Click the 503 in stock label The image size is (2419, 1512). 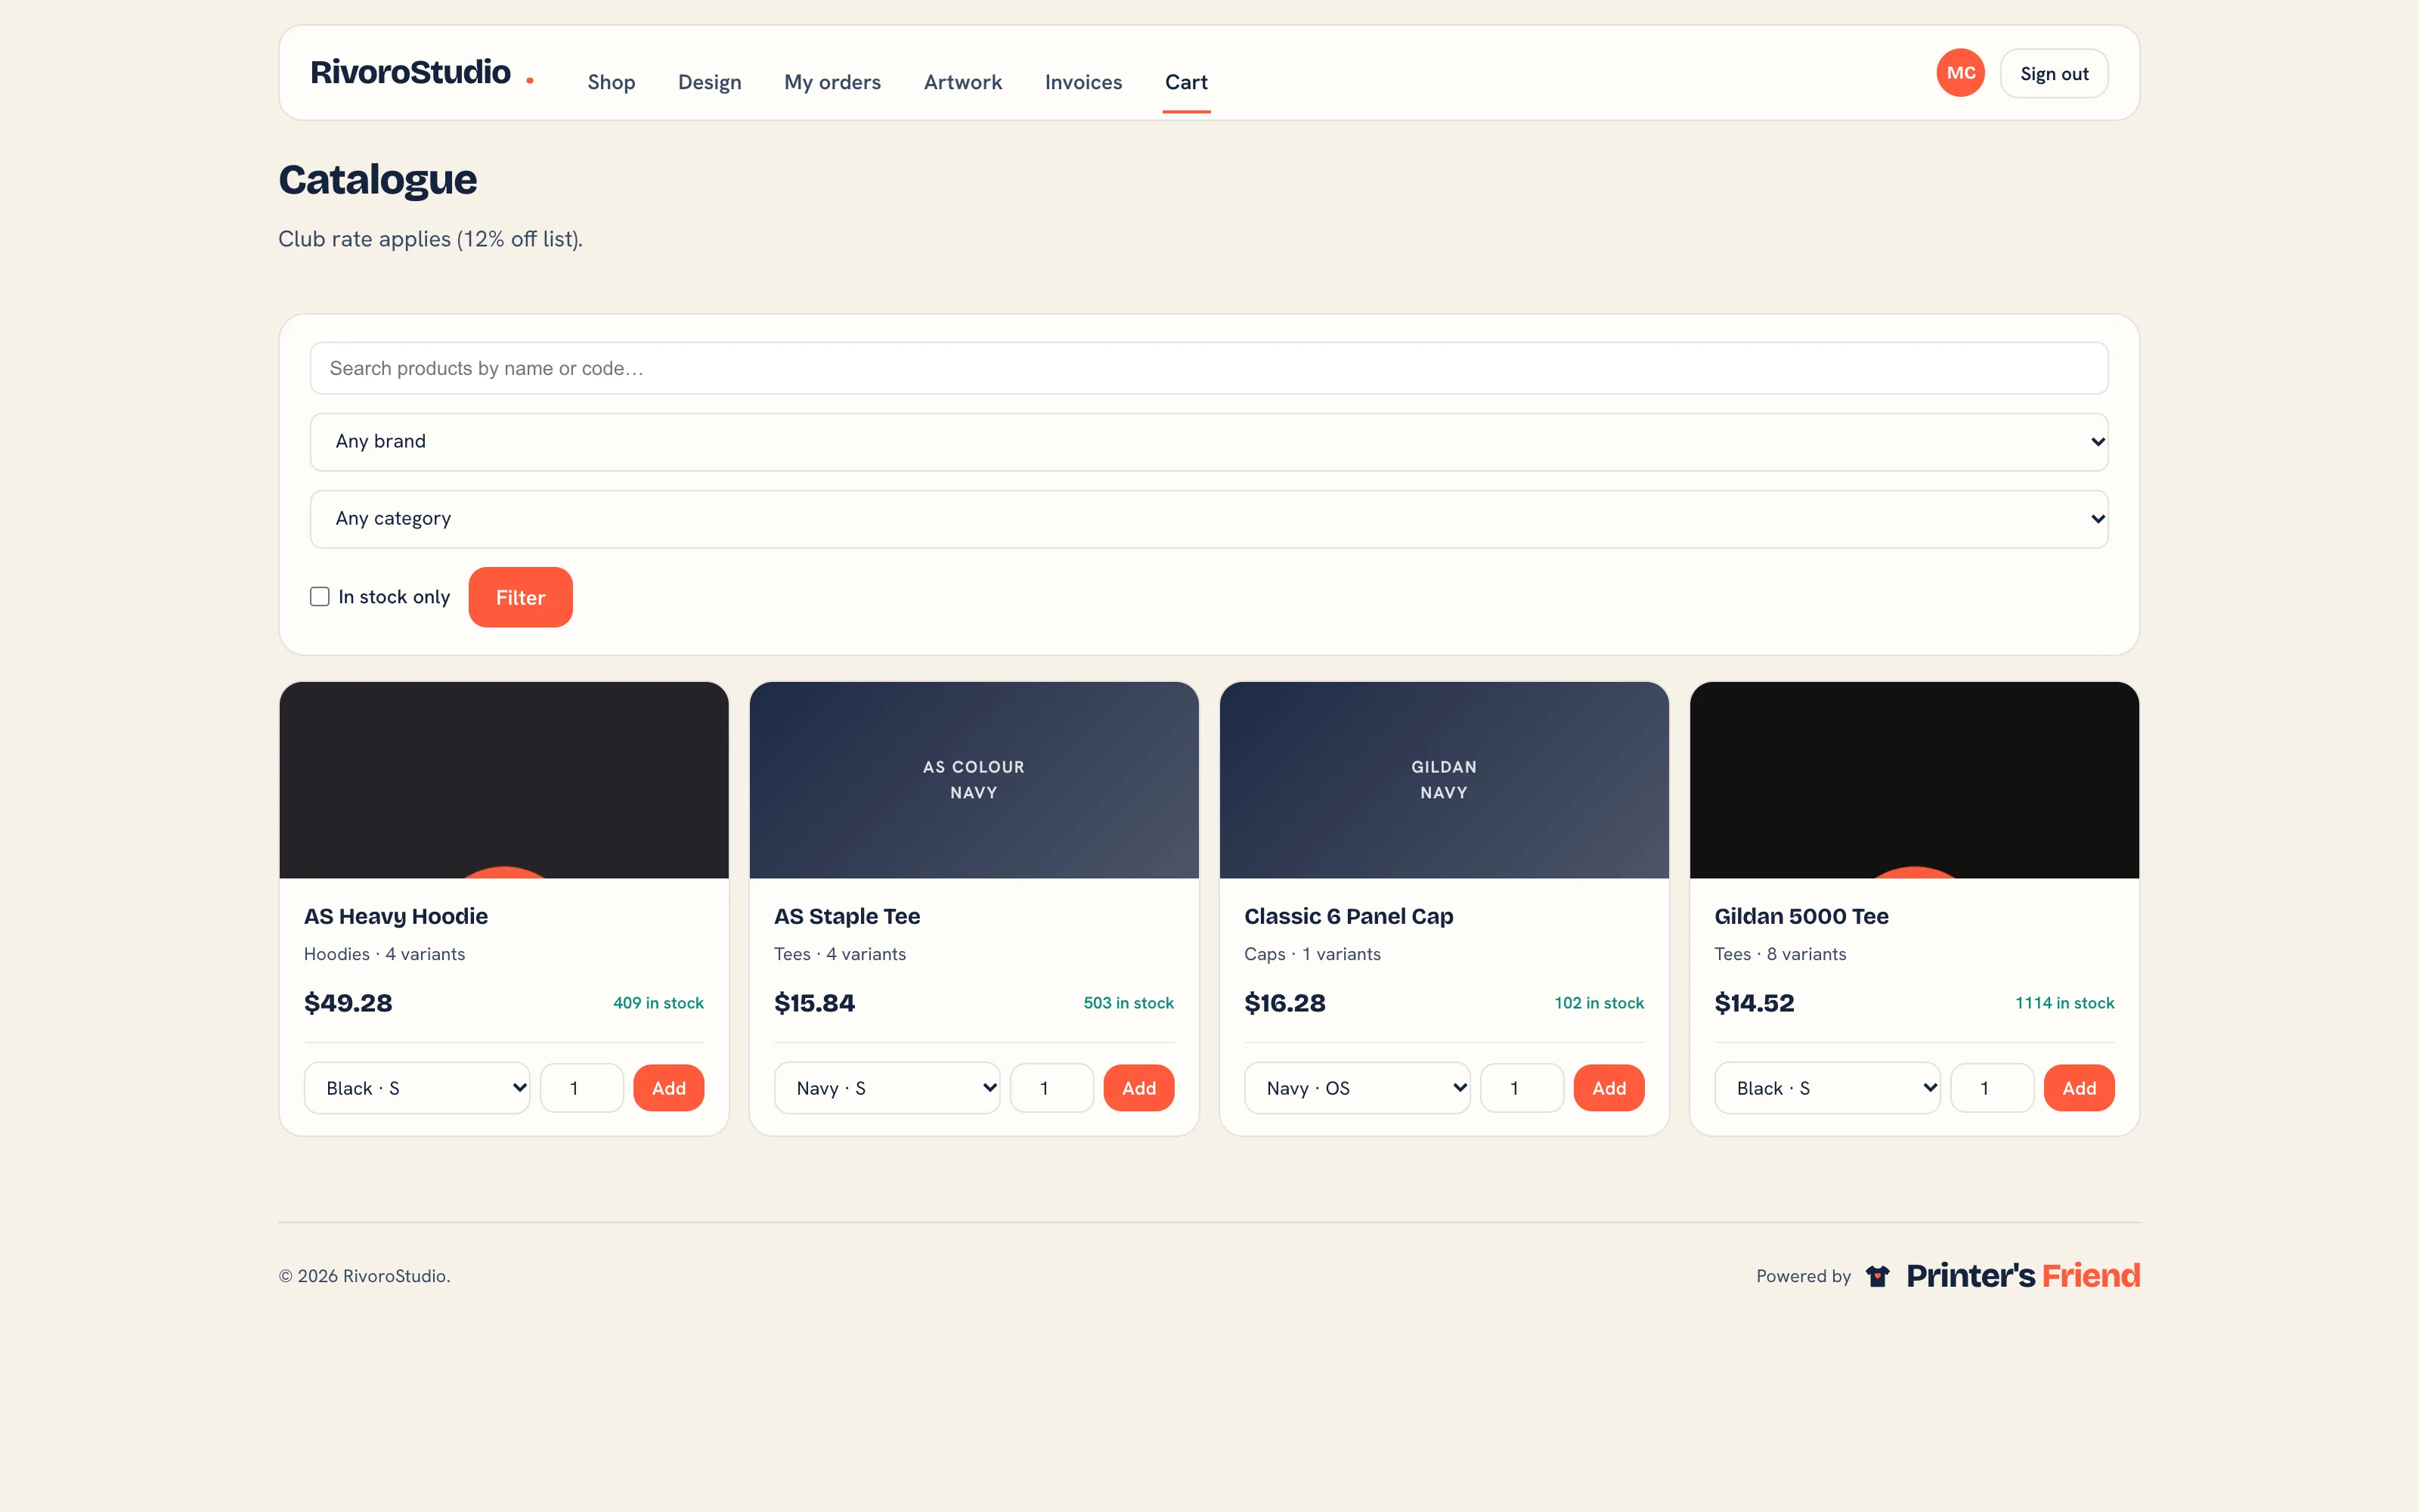[x=1129, y=1003]
